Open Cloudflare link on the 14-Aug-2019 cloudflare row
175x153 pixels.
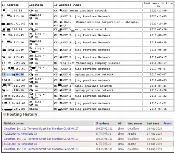point(41,149)
